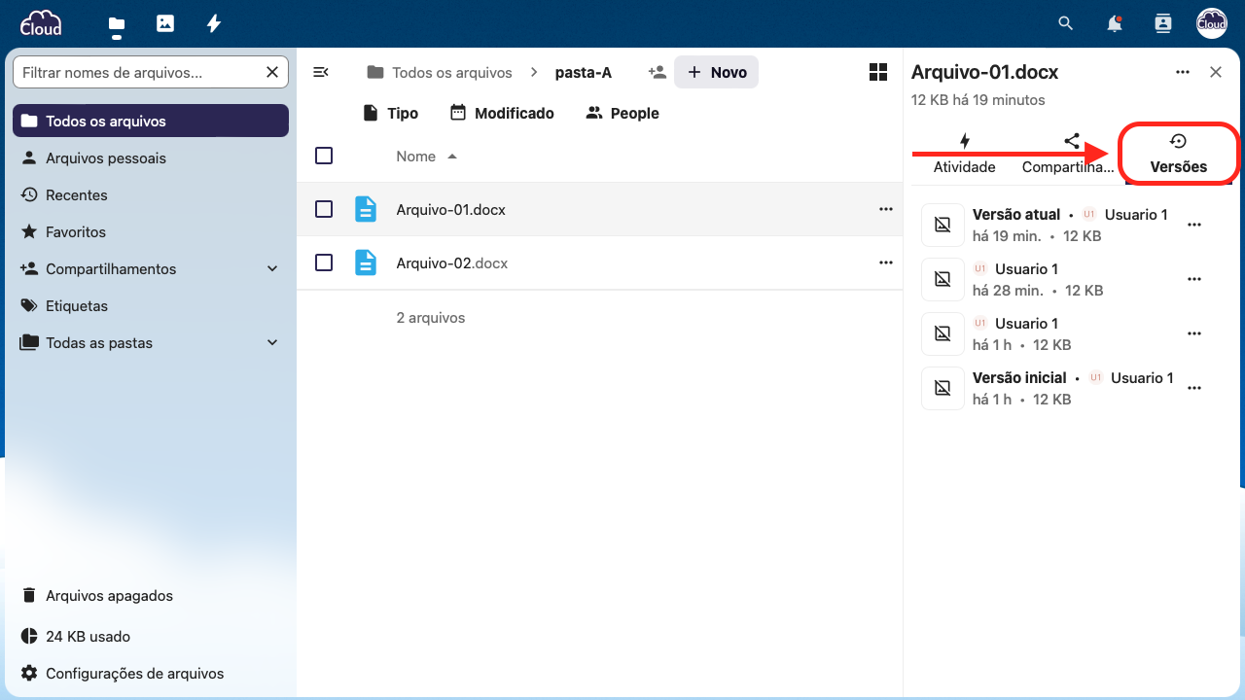Switch to the Compartilhamento tab
This screenshot has height=700, width=1245.
[x=1069, y=155]
